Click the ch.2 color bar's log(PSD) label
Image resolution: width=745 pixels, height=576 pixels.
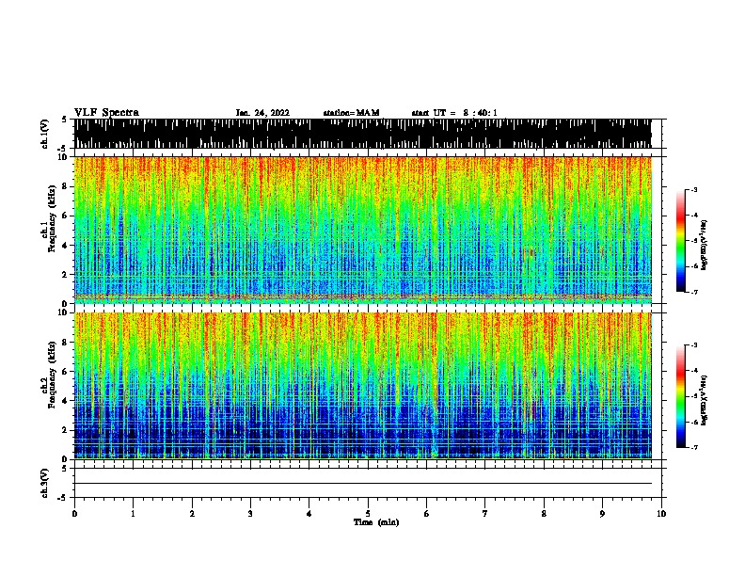point(704,400)
